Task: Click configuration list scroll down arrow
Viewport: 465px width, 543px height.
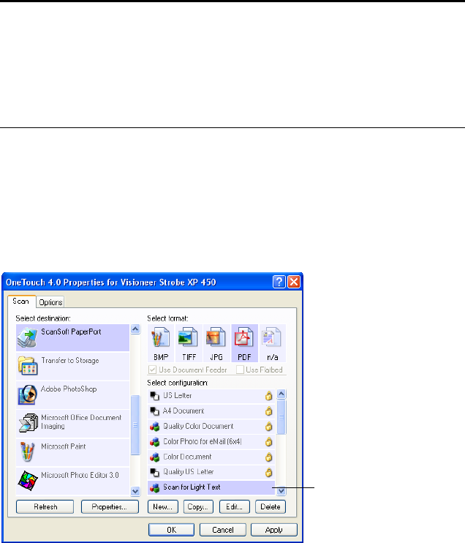Action: (x=281, y=491)
